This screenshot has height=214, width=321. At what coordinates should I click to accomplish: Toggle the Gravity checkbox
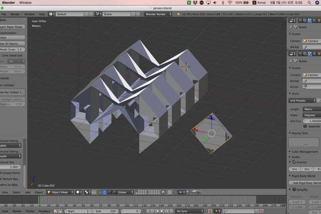294,162
